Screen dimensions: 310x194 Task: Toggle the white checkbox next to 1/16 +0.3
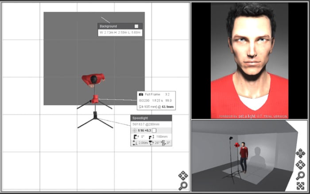(154, 131)
